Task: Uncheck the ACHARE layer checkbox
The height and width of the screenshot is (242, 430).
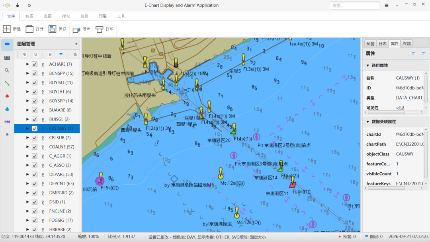Action: coord(35,64)
